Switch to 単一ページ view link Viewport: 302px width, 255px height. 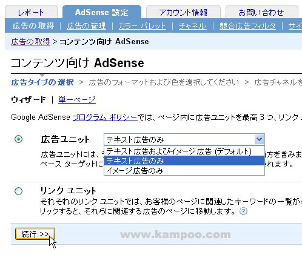tap(77, 100)
